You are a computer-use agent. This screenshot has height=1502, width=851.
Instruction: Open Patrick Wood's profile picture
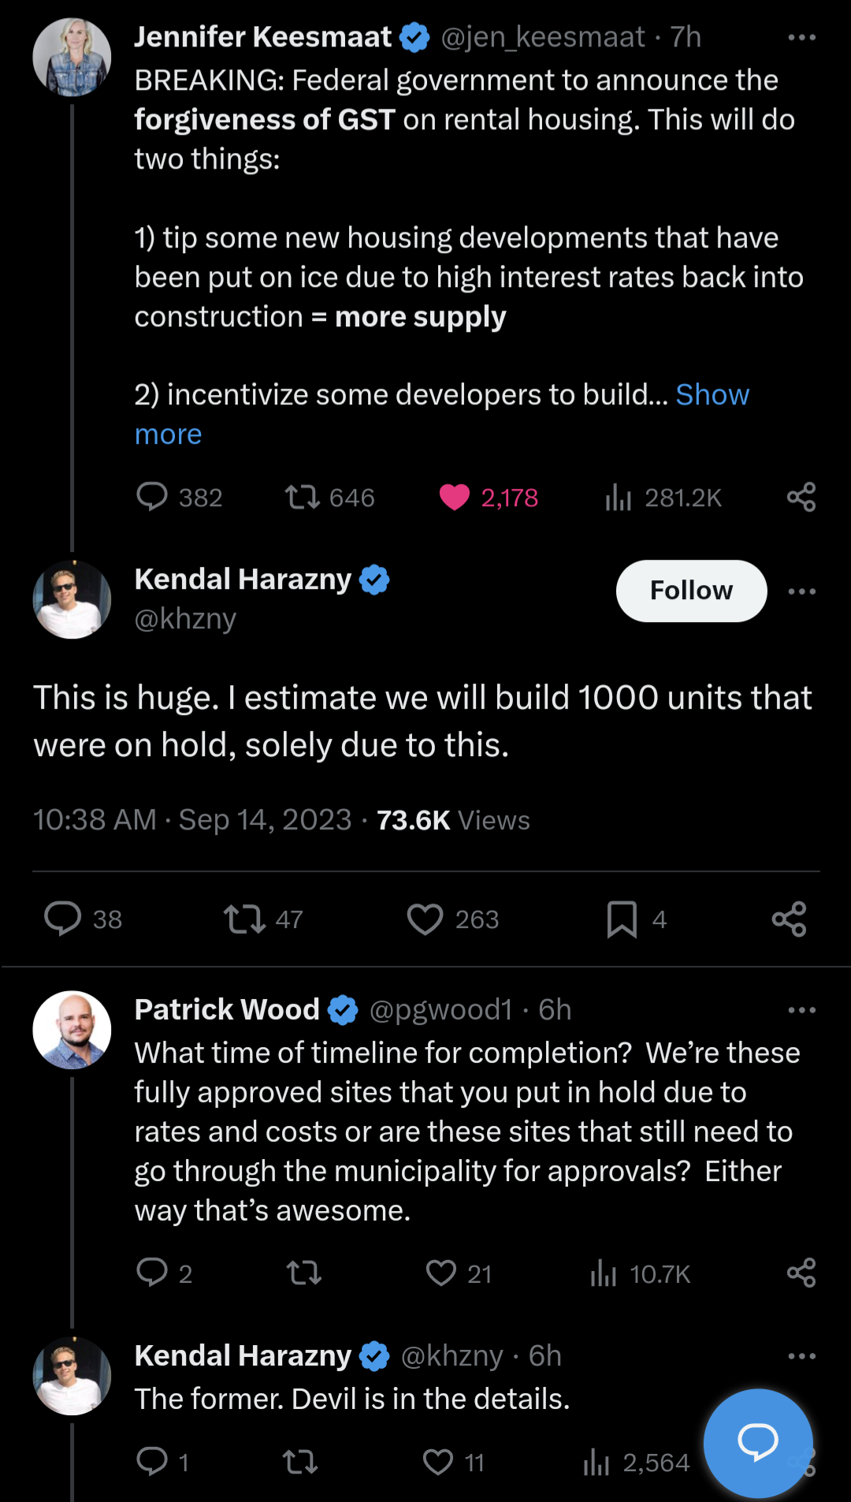[x=72, y=1030]
